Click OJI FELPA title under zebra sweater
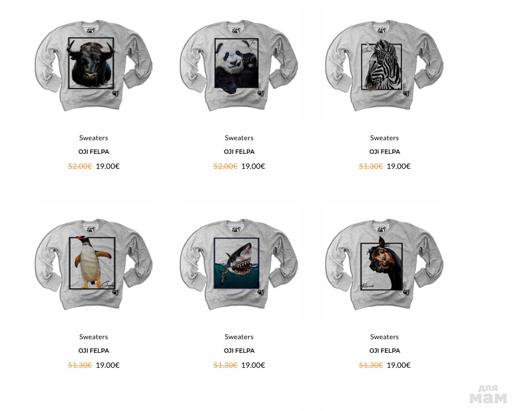The width and height of the screenshot is (515, 411). click(x=385, y=152)
